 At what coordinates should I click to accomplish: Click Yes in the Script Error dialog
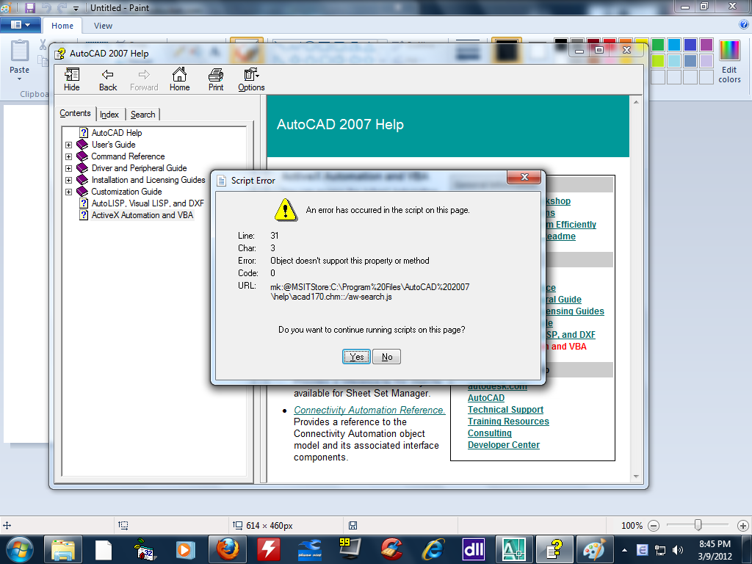(356, 357)
